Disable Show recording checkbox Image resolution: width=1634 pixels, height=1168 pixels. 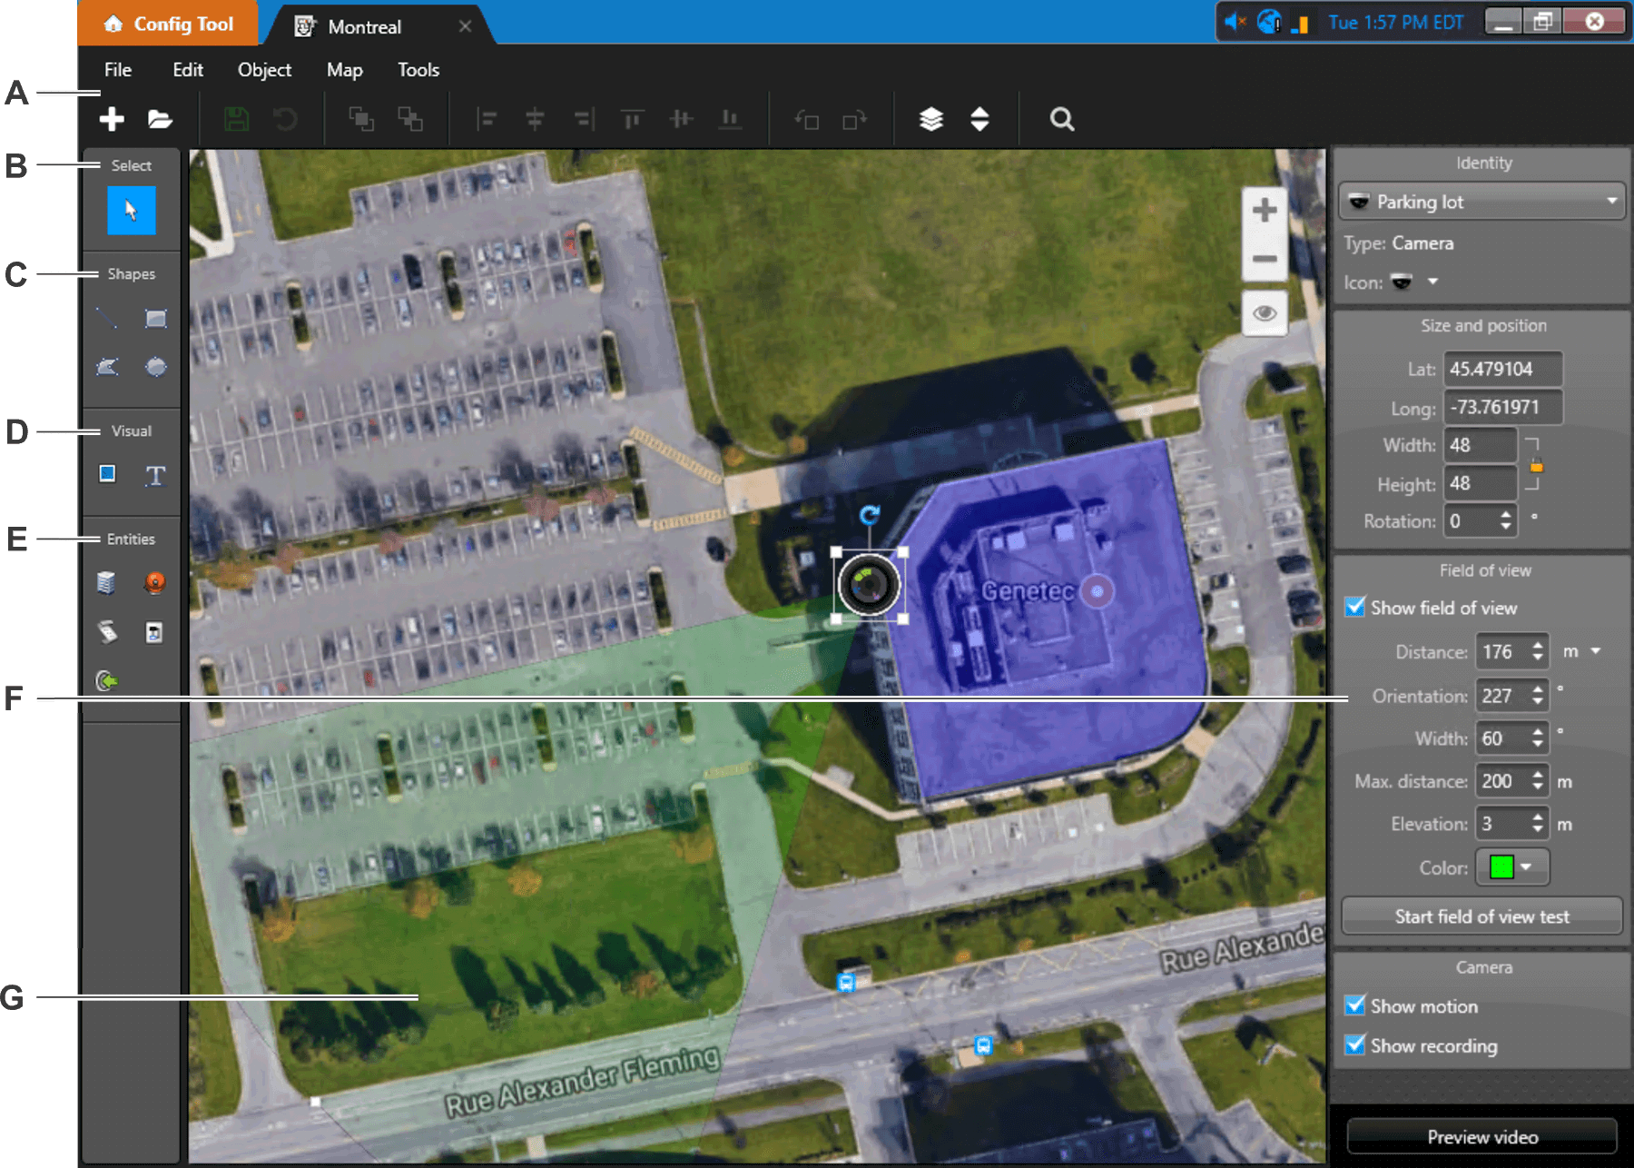(x=1354, y=1044)
